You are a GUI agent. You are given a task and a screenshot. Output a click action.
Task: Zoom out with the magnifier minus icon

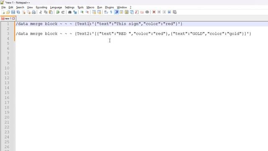click(x=87, y=12)
